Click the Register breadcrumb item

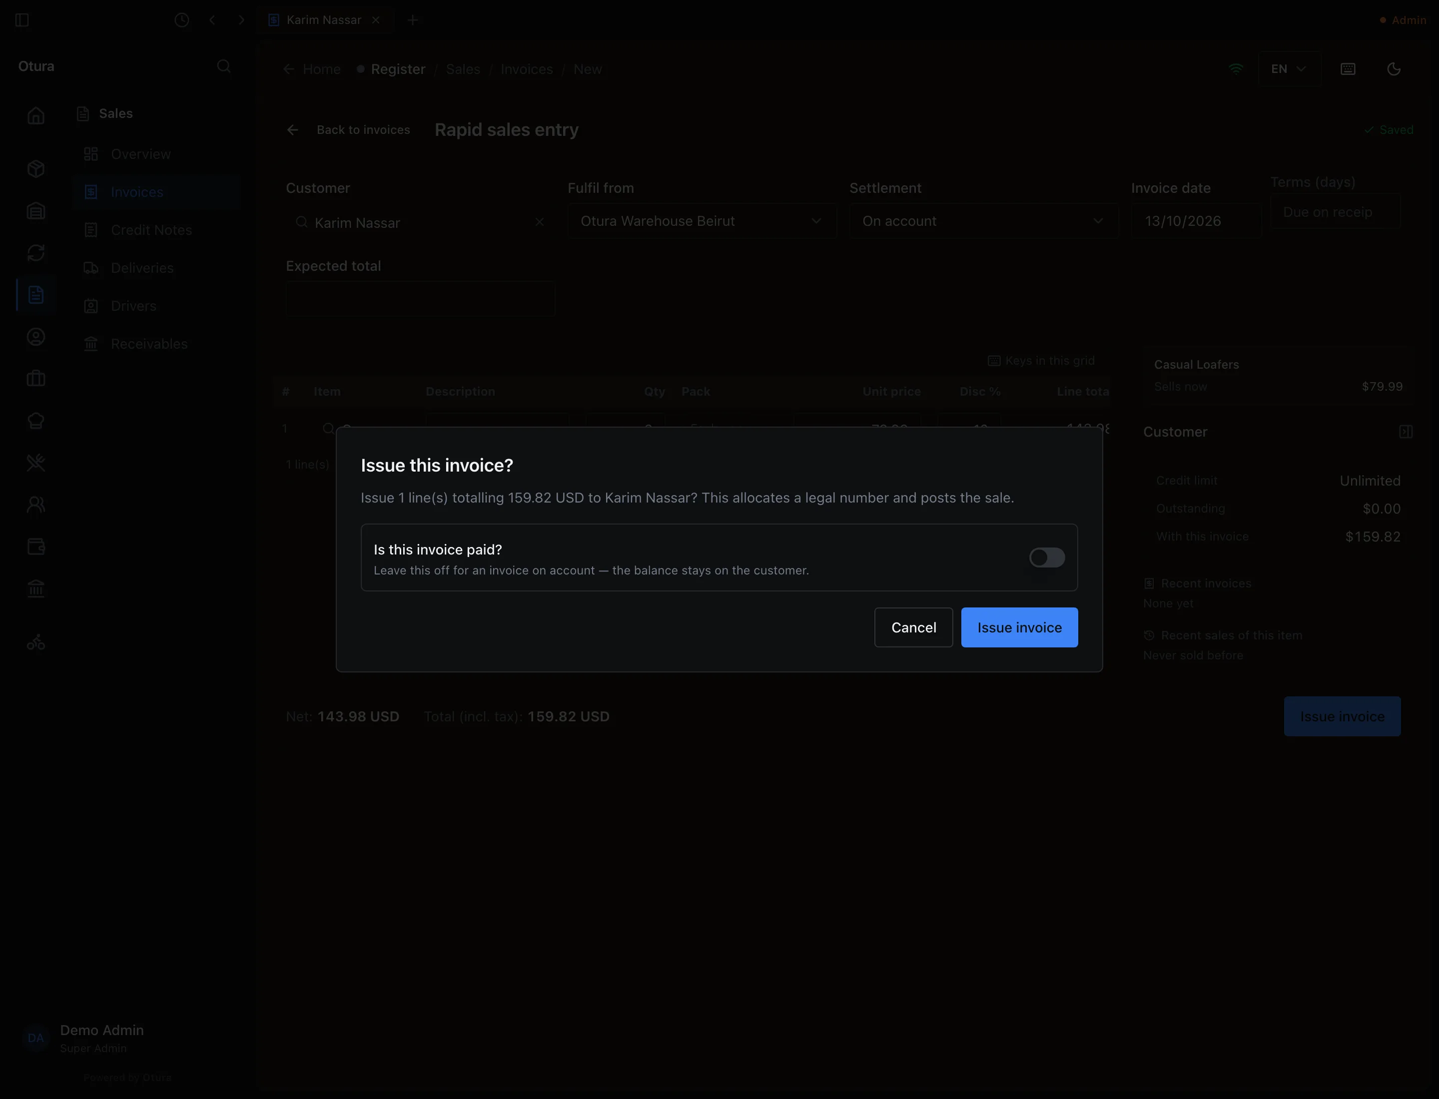tap(391, 69)
